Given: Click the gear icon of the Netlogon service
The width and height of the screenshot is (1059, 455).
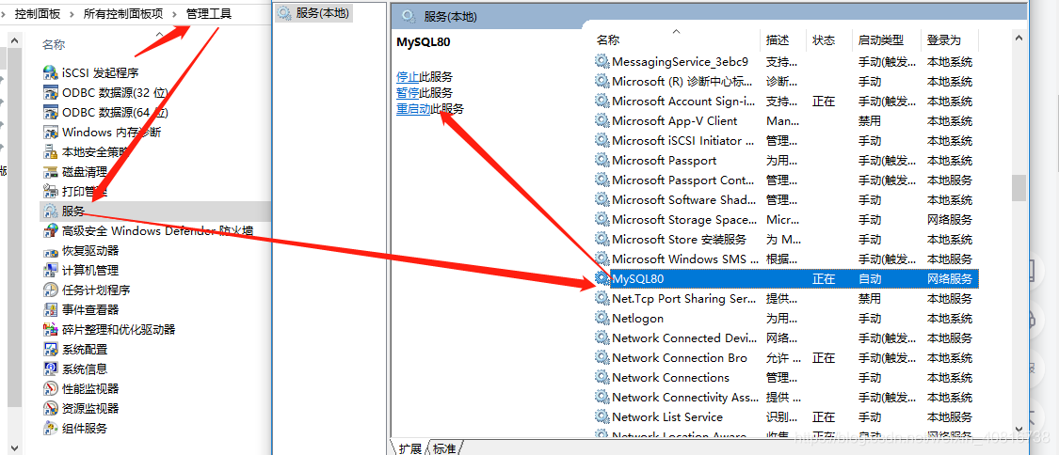Looking at the screenshot, I should click(x=602, y=318).
